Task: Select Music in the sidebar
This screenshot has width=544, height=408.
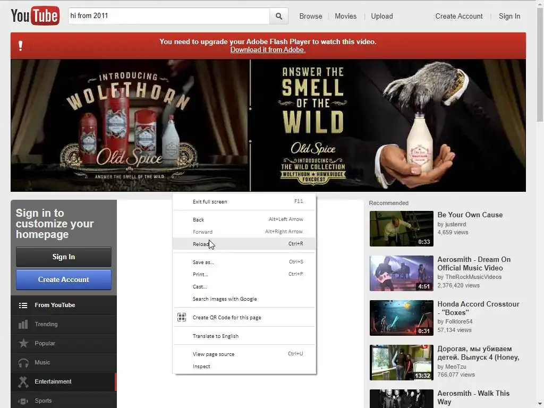Action: click(64, 362)
